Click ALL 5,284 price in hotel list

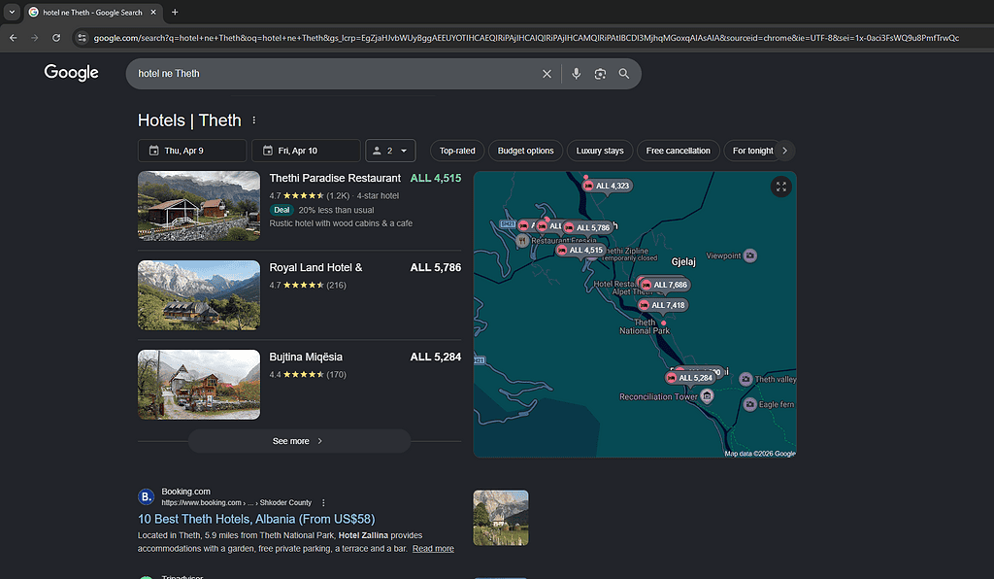tap(436, 358)
